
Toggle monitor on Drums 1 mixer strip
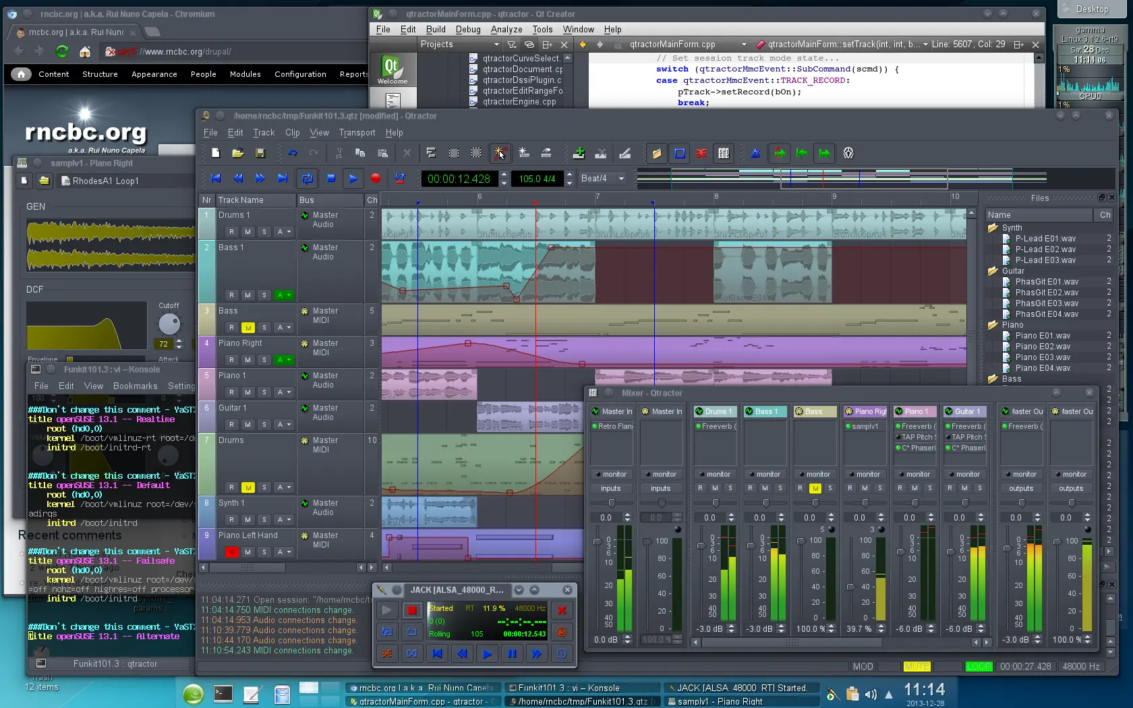[715, 475]
